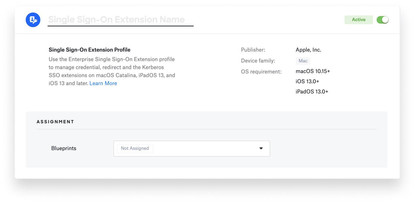This screenshot has height=202, width=415.
Task: Click the macOS 10.15+ requirement
Action: tap(313, 71)
